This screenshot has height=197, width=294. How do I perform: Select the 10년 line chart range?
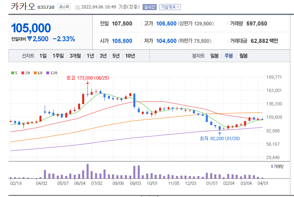(x=130, y=56)
